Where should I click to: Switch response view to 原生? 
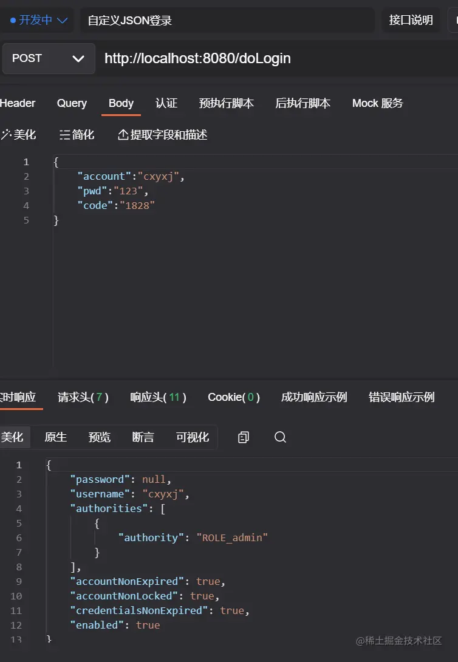pyautogui.click(x=56, y=437)
